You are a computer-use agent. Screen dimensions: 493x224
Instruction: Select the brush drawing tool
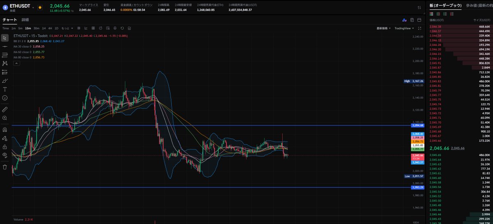tap(5, 81)
